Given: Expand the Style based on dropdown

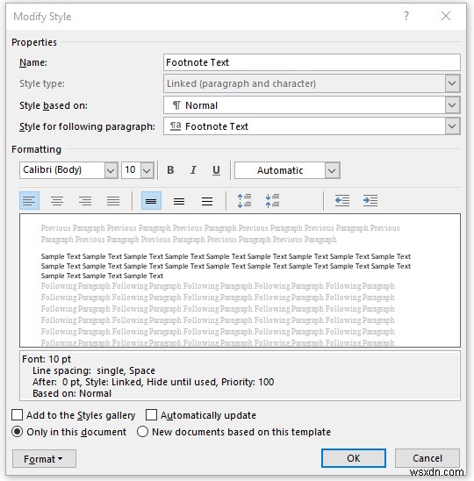Looking at the screenshot, I should point(452,105).
